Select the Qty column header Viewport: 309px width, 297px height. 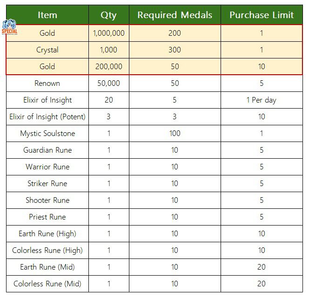tap(109, 15)
